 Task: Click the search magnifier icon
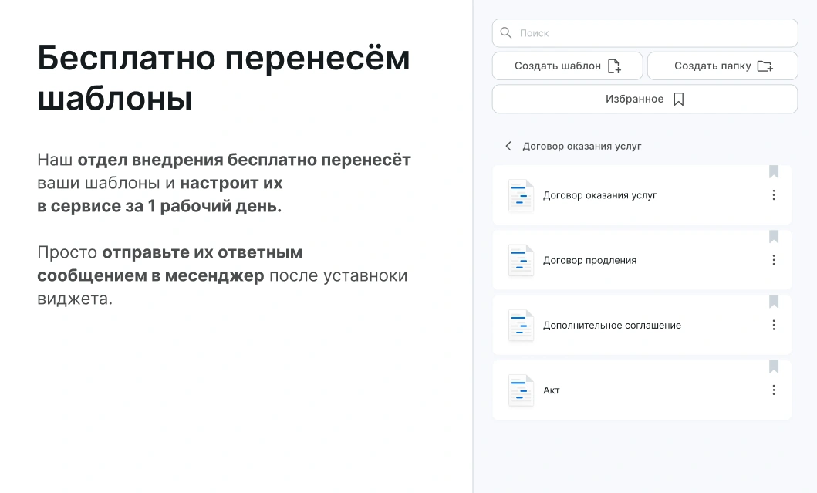[506, 33]
